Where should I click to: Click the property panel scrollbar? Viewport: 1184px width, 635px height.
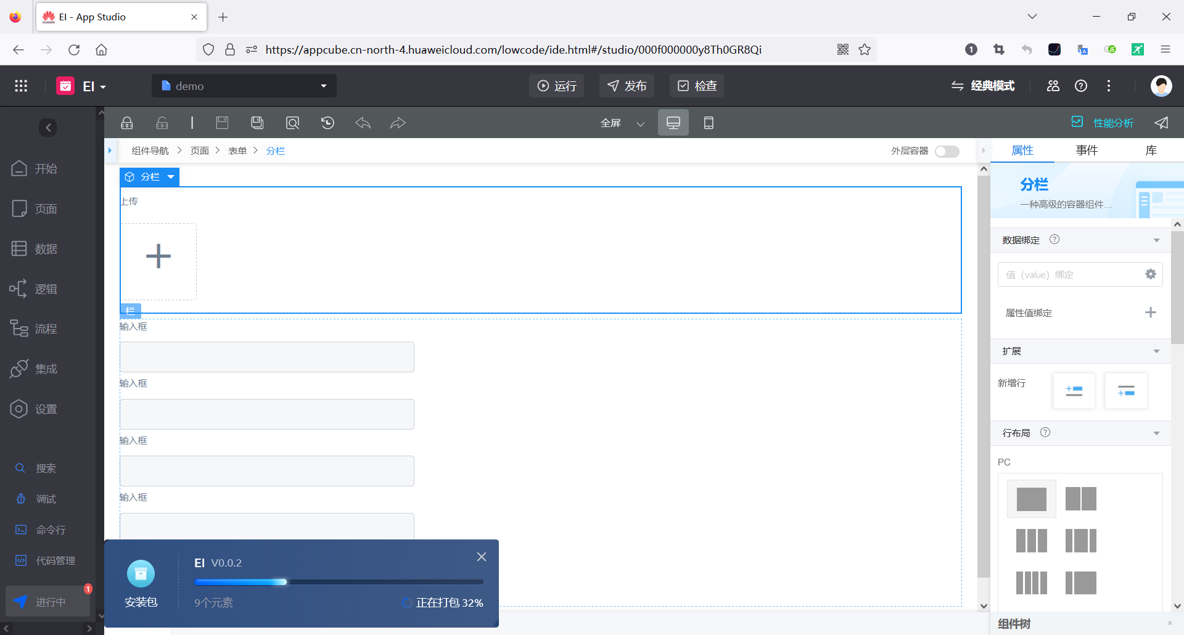click(1177, 287)
